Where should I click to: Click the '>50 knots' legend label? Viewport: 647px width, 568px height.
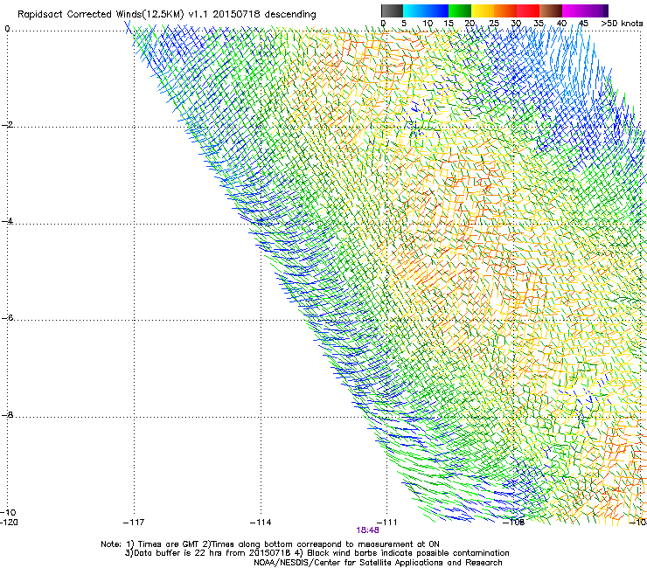tap(622, 24)
